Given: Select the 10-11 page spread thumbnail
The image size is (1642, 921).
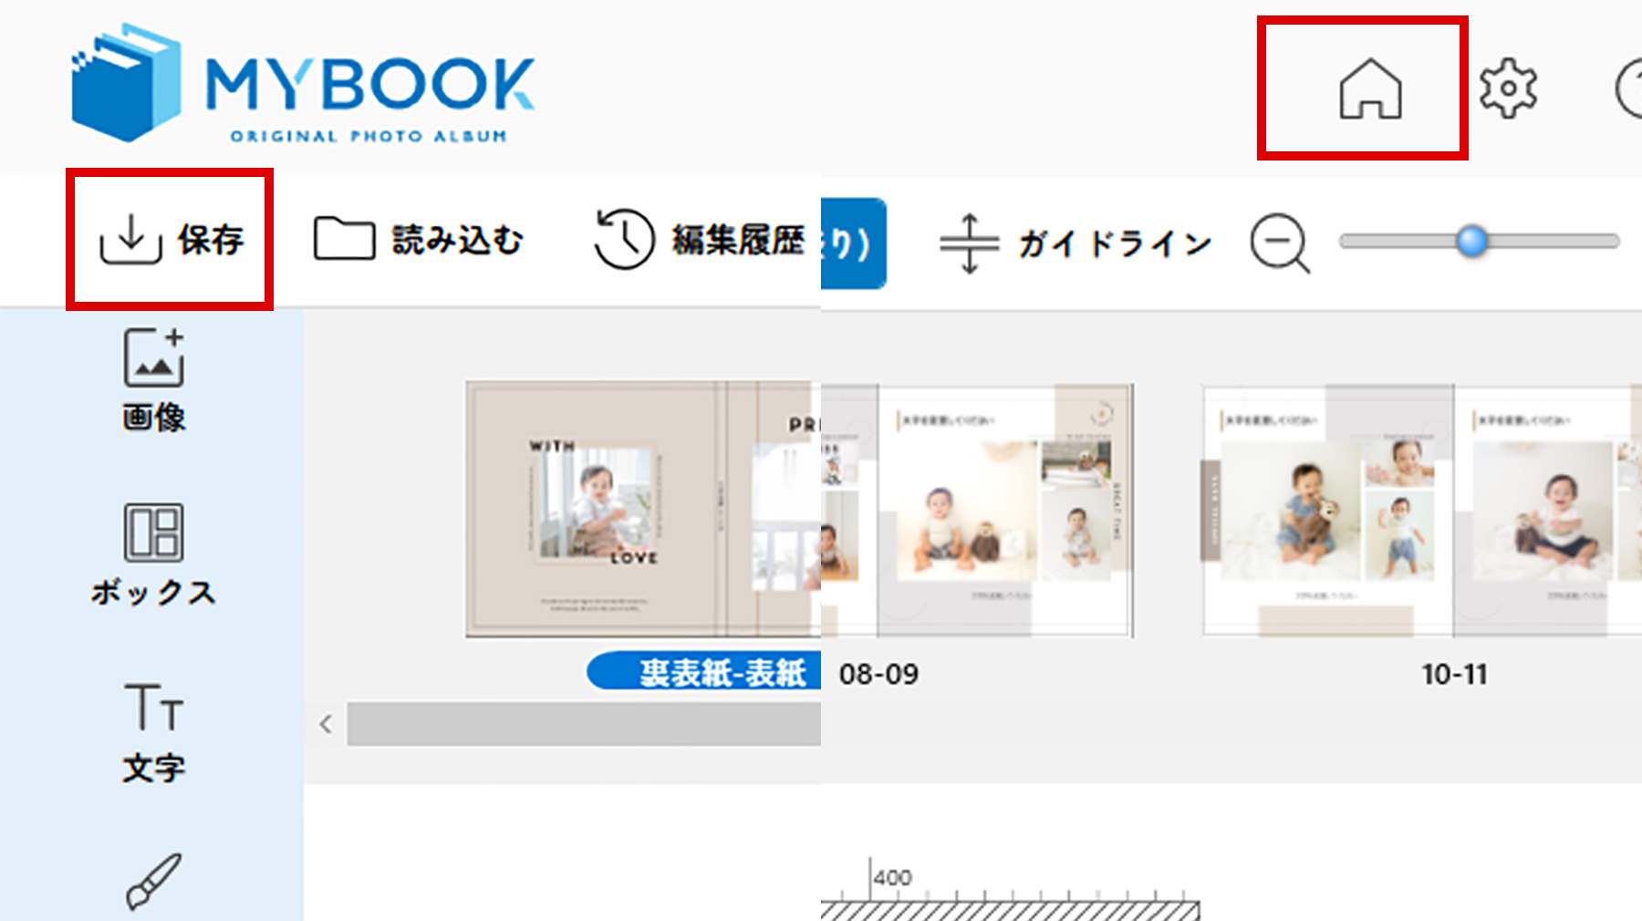Looking at the screenshot, I should [1421, 511].
